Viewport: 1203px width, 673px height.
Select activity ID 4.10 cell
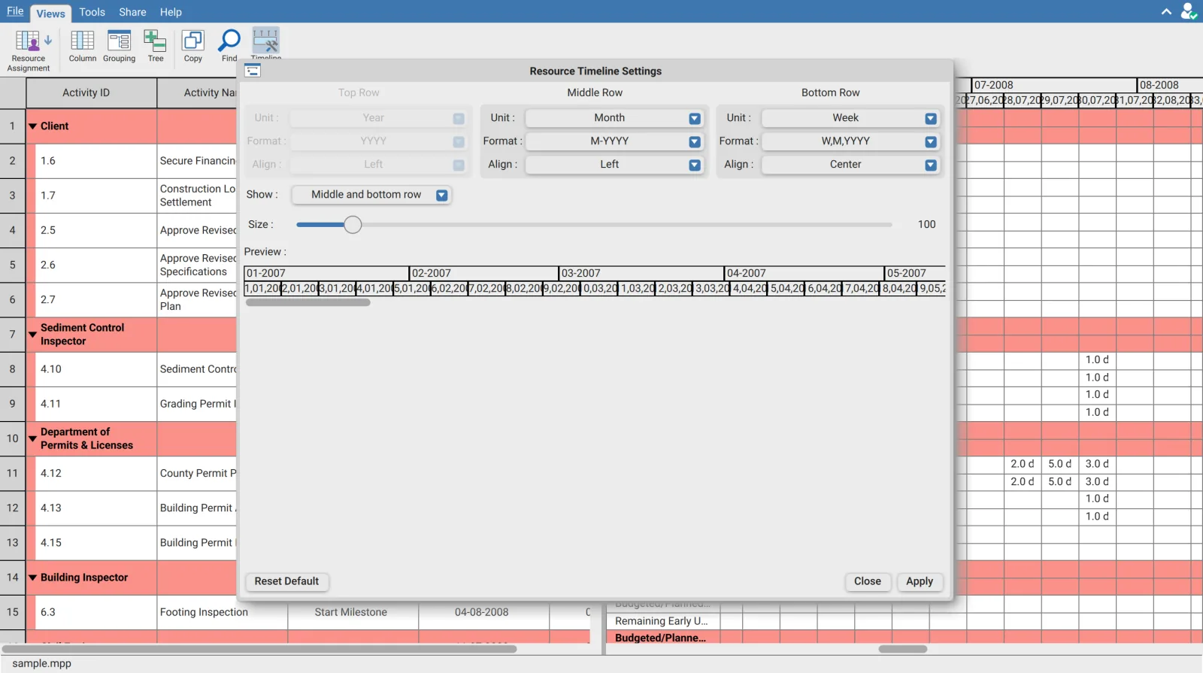[96, 369]
